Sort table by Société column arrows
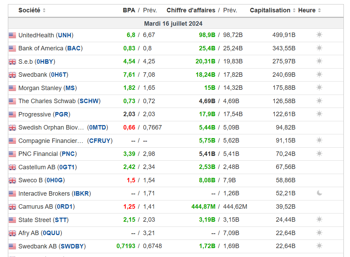This screenshot has width=350, height=257. pos(44,11)
